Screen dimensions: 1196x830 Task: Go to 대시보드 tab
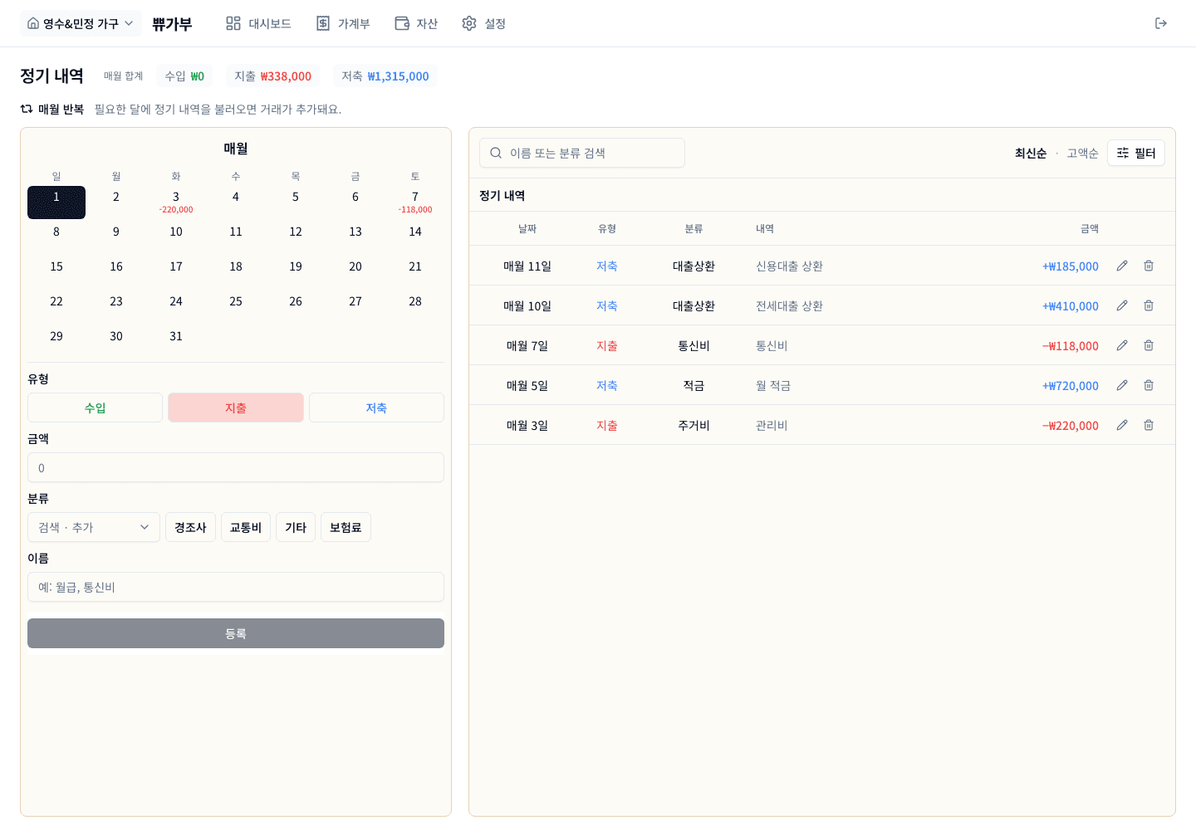[x=258, y=23]
